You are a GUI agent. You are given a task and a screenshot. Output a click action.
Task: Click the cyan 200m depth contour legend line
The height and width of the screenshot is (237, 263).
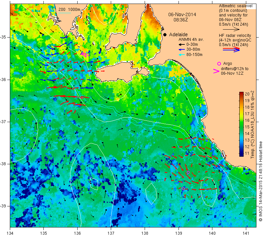[x=65, y=13]
